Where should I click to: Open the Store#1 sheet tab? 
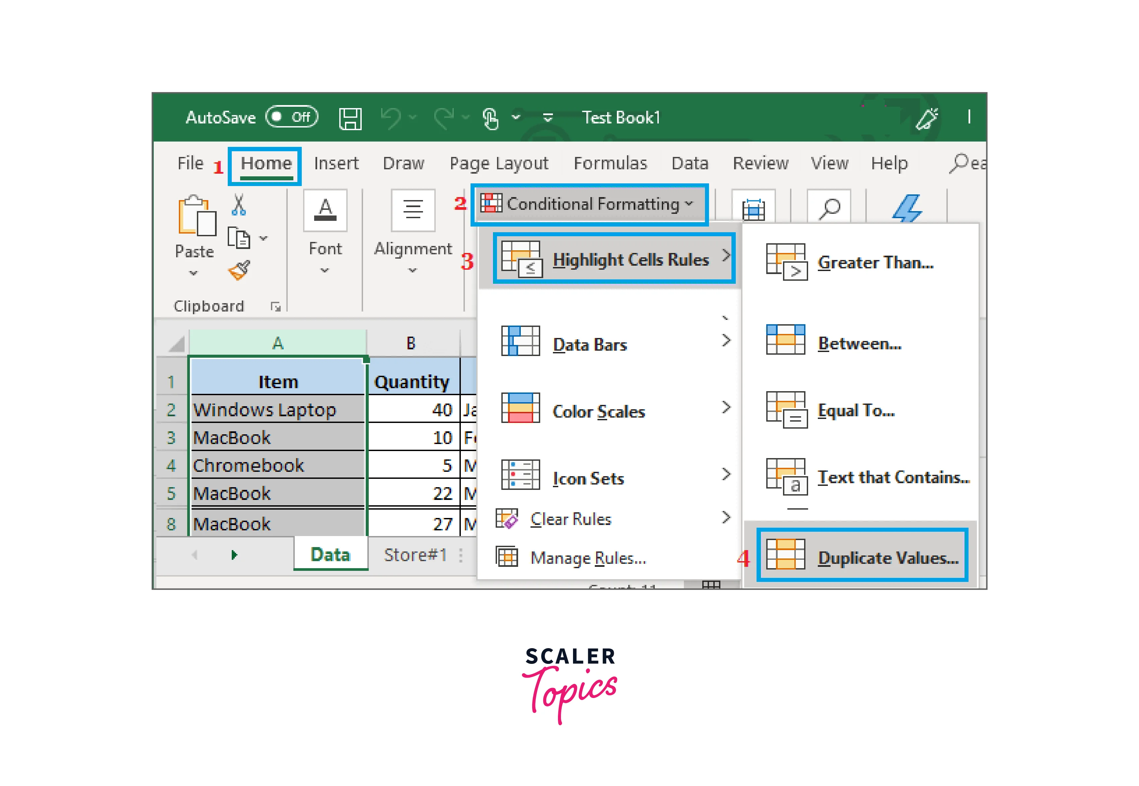coord(415,555)
